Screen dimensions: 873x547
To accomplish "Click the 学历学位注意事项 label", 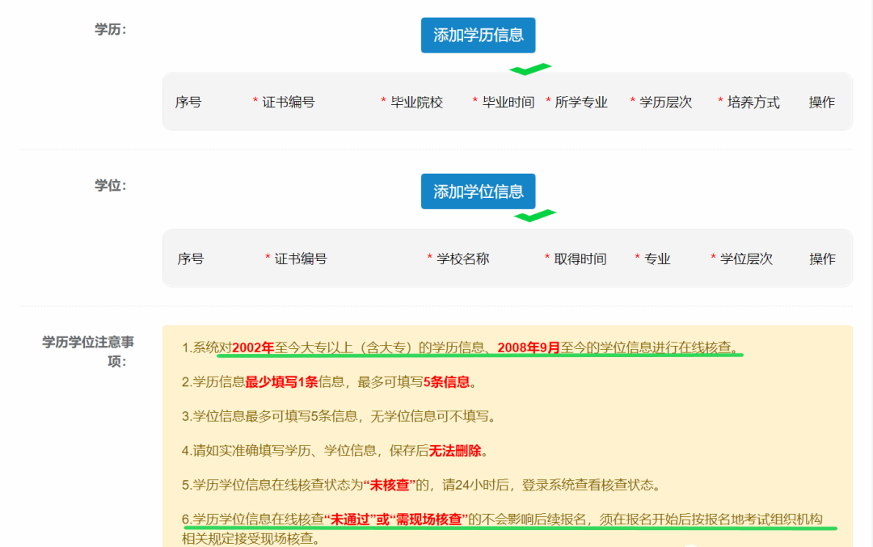I will (x=84, y=351).
